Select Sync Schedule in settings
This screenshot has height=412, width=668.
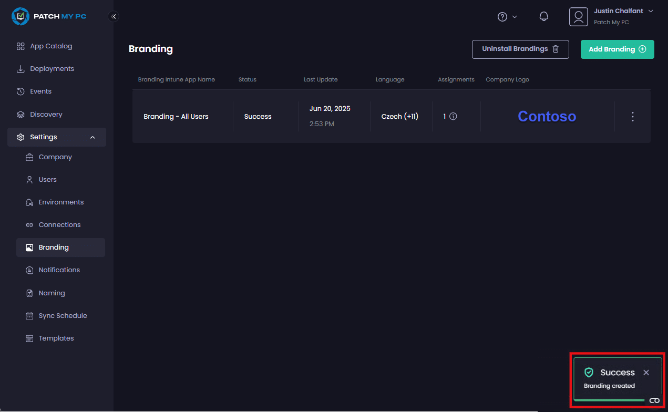(x=63, y=316)
